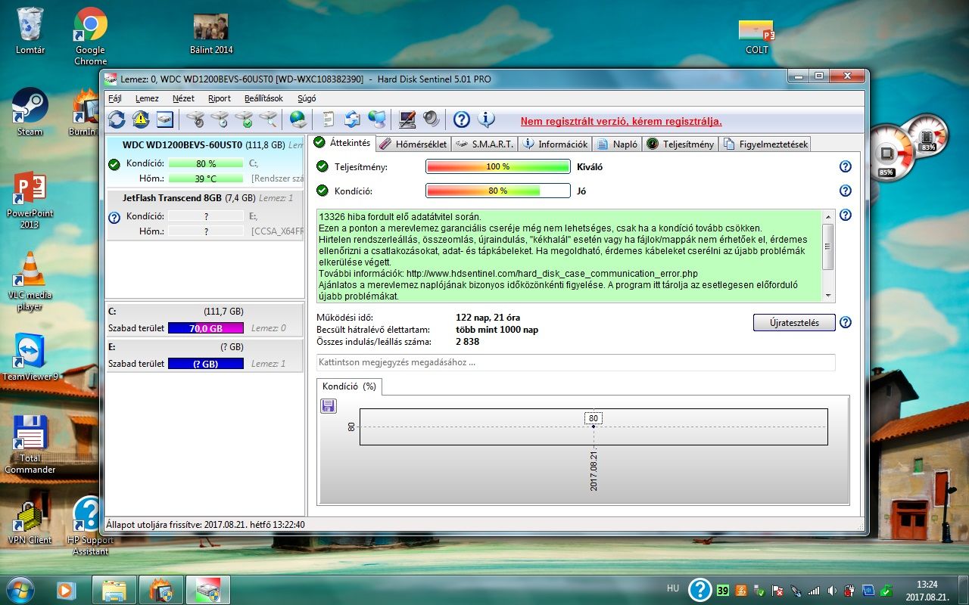Click help icon beside the green description box
This screenshot has width=969, height=605.
pos(846,215)
